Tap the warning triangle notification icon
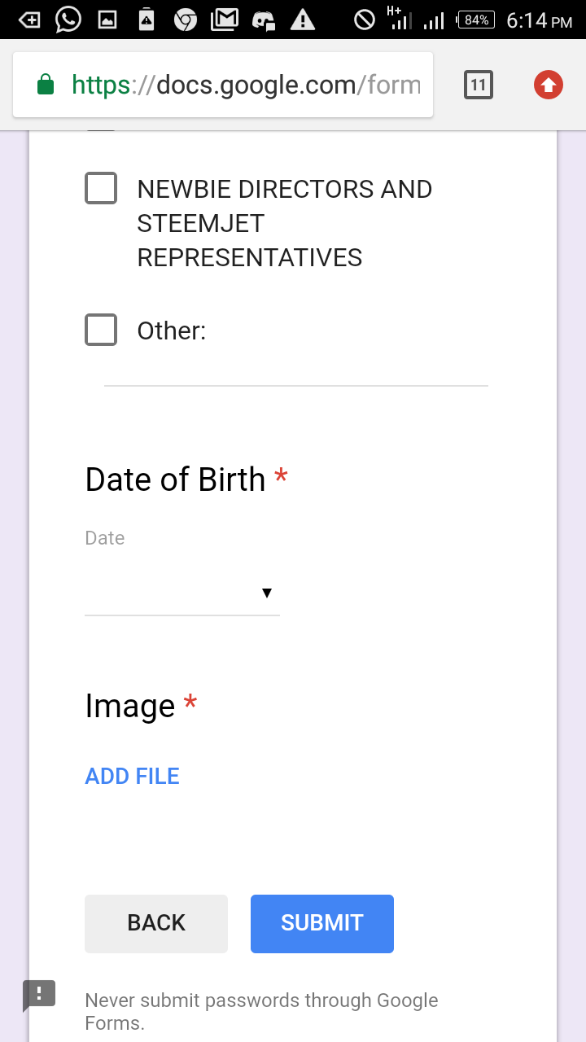The width and height of the screenshot is (586, 1042). tap(303, 20)
